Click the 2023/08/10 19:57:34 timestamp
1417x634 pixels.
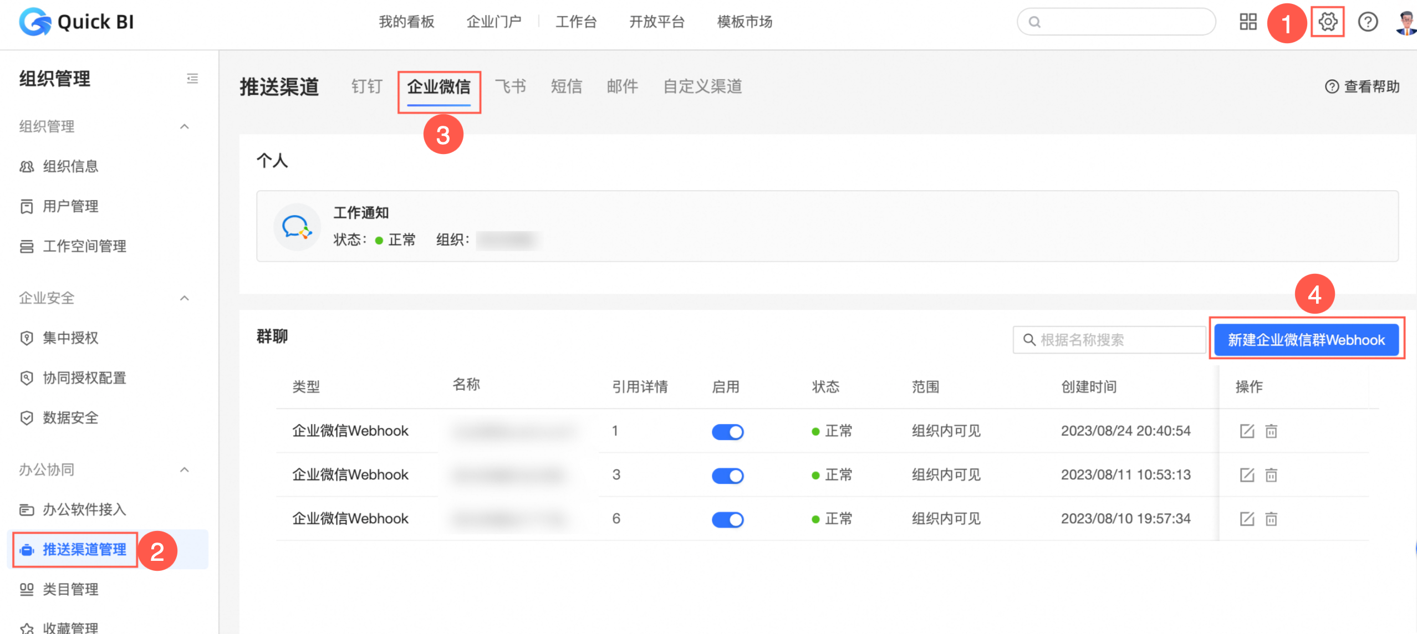pos(1125,518)
